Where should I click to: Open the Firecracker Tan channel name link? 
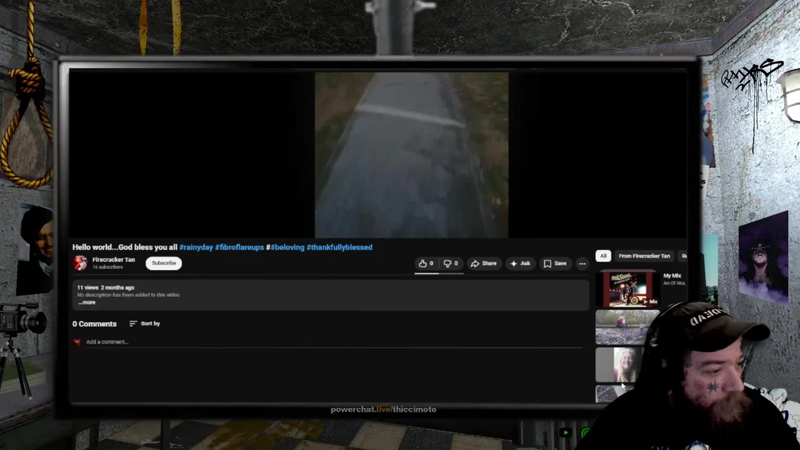[113, 259]
